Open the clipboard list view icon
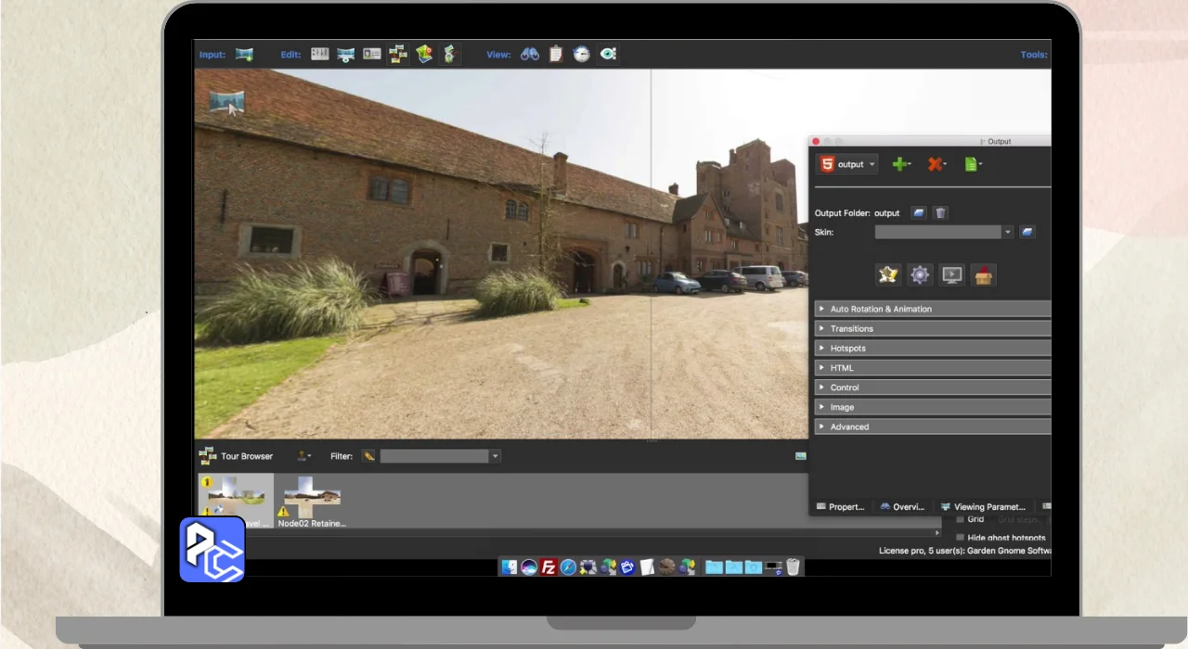This screenshot has height=649, width=1188. 556,55
